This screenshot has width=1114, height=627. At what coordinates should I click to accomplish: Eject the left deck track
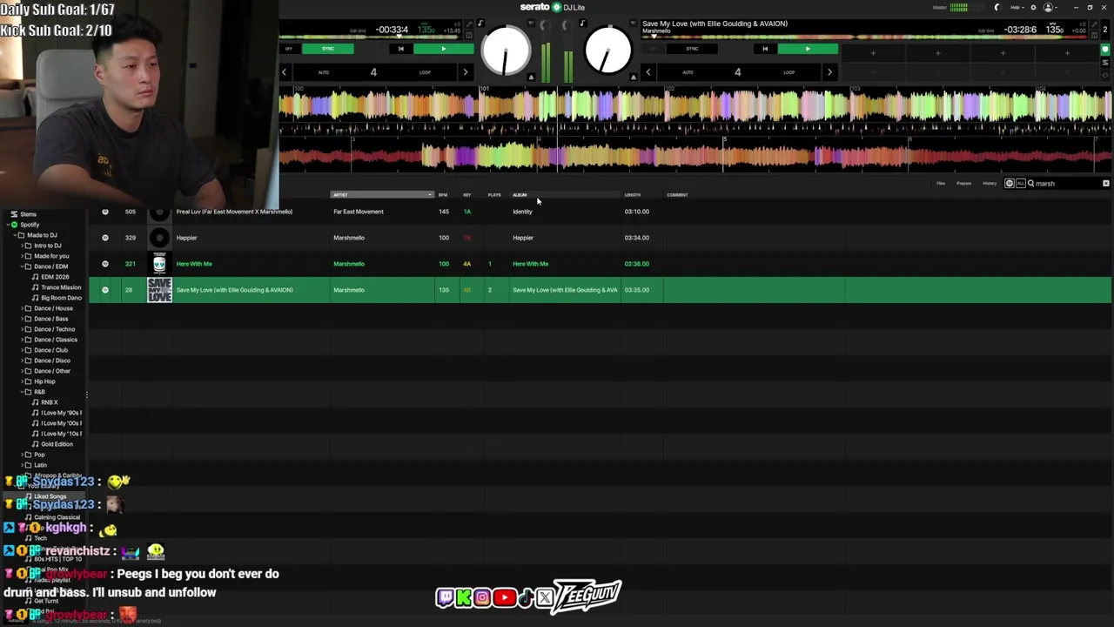pyautogui.click(x=531, y=78)
